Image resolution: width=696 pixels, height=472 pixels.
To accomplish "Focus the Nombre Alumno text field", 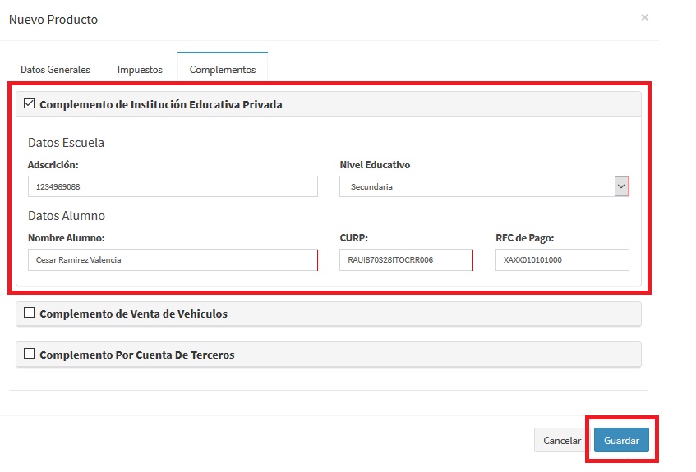I will pos(173,260).
